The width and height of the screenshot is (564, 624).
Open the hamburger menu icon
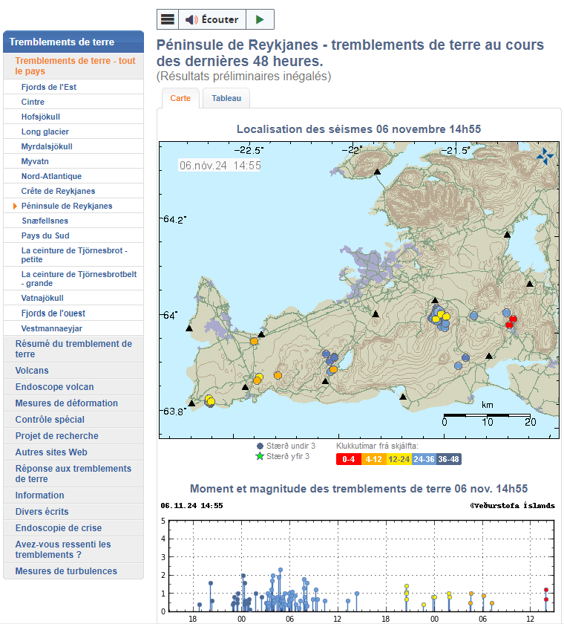(x=168, y=19)
